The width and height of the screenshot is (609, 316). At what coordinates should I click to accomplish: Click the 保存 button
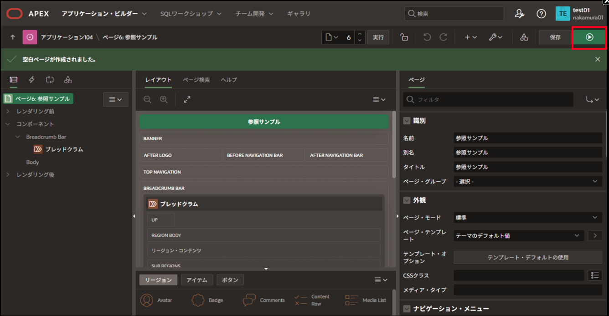(x=555, y=37)
